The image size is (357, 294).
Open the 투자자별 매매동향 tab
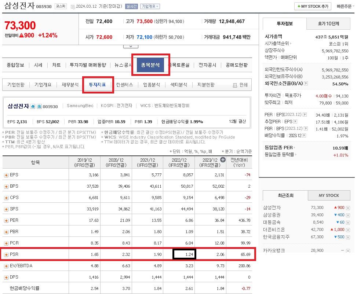click(x=88, y=65)
